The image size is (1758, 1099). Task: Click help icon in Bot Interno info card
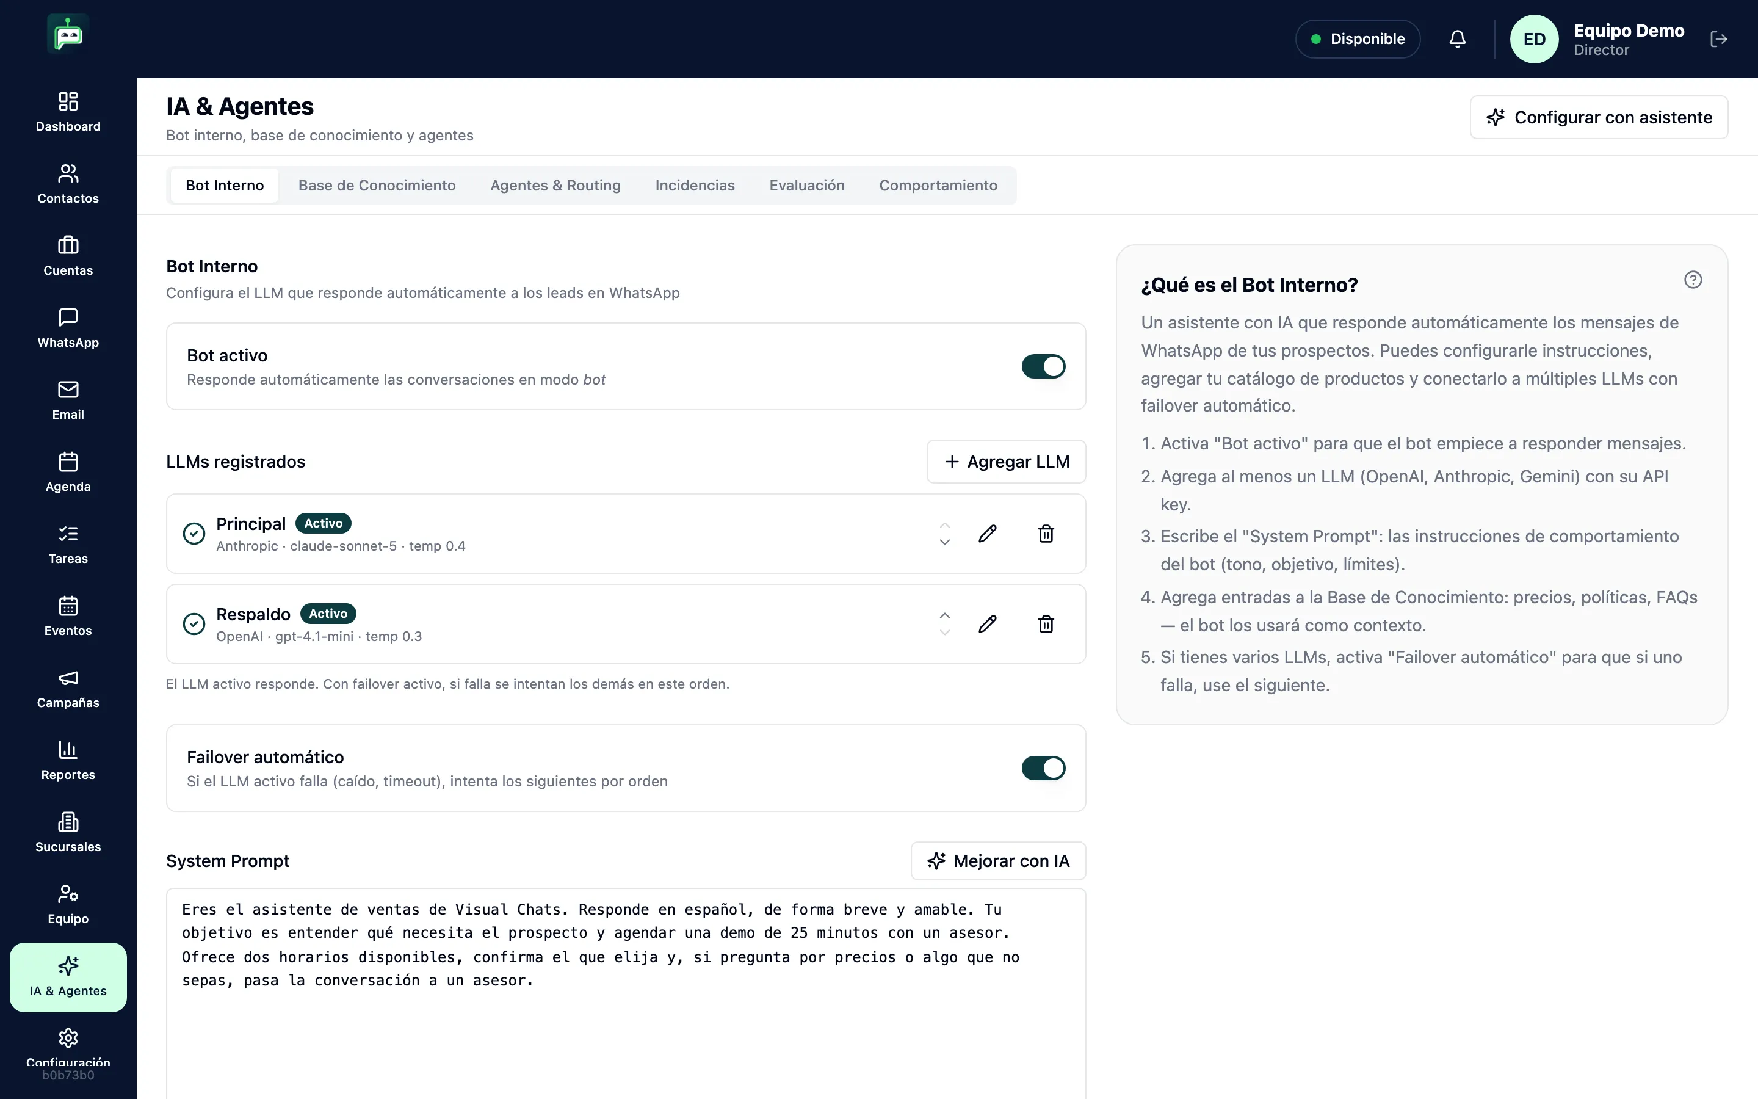(x=1693, y=280)
